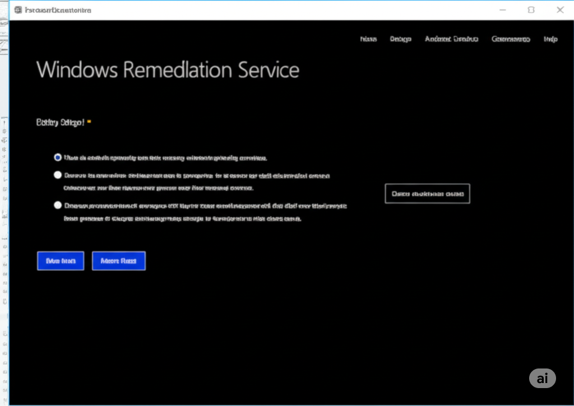
Task: Click the first blue button below the options
Action: tap(61, 261)
